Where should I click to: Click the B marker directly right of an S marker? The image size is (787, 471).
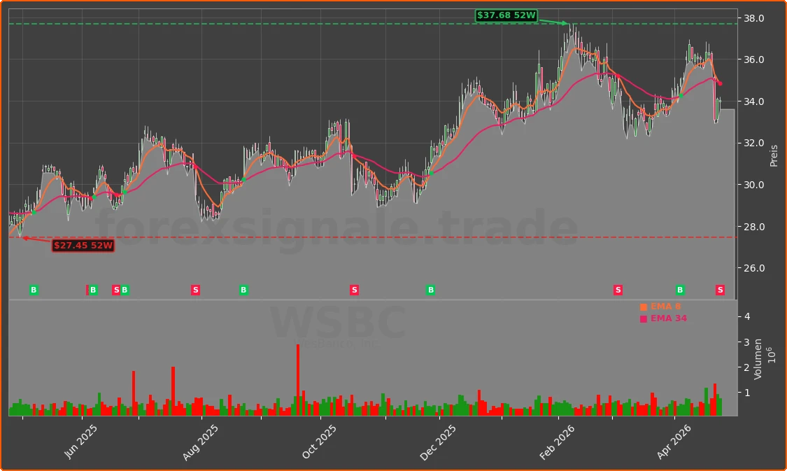coord(125,290)
